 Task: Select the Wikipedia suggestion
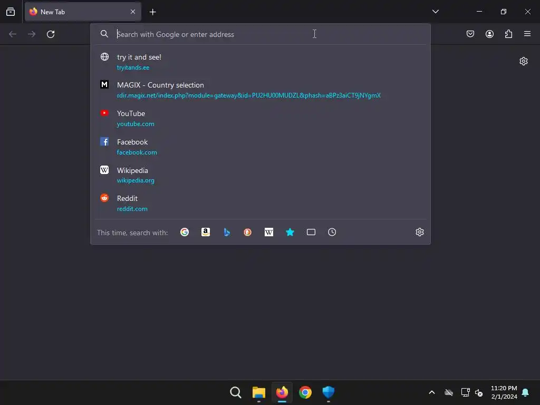click(261, 175)
